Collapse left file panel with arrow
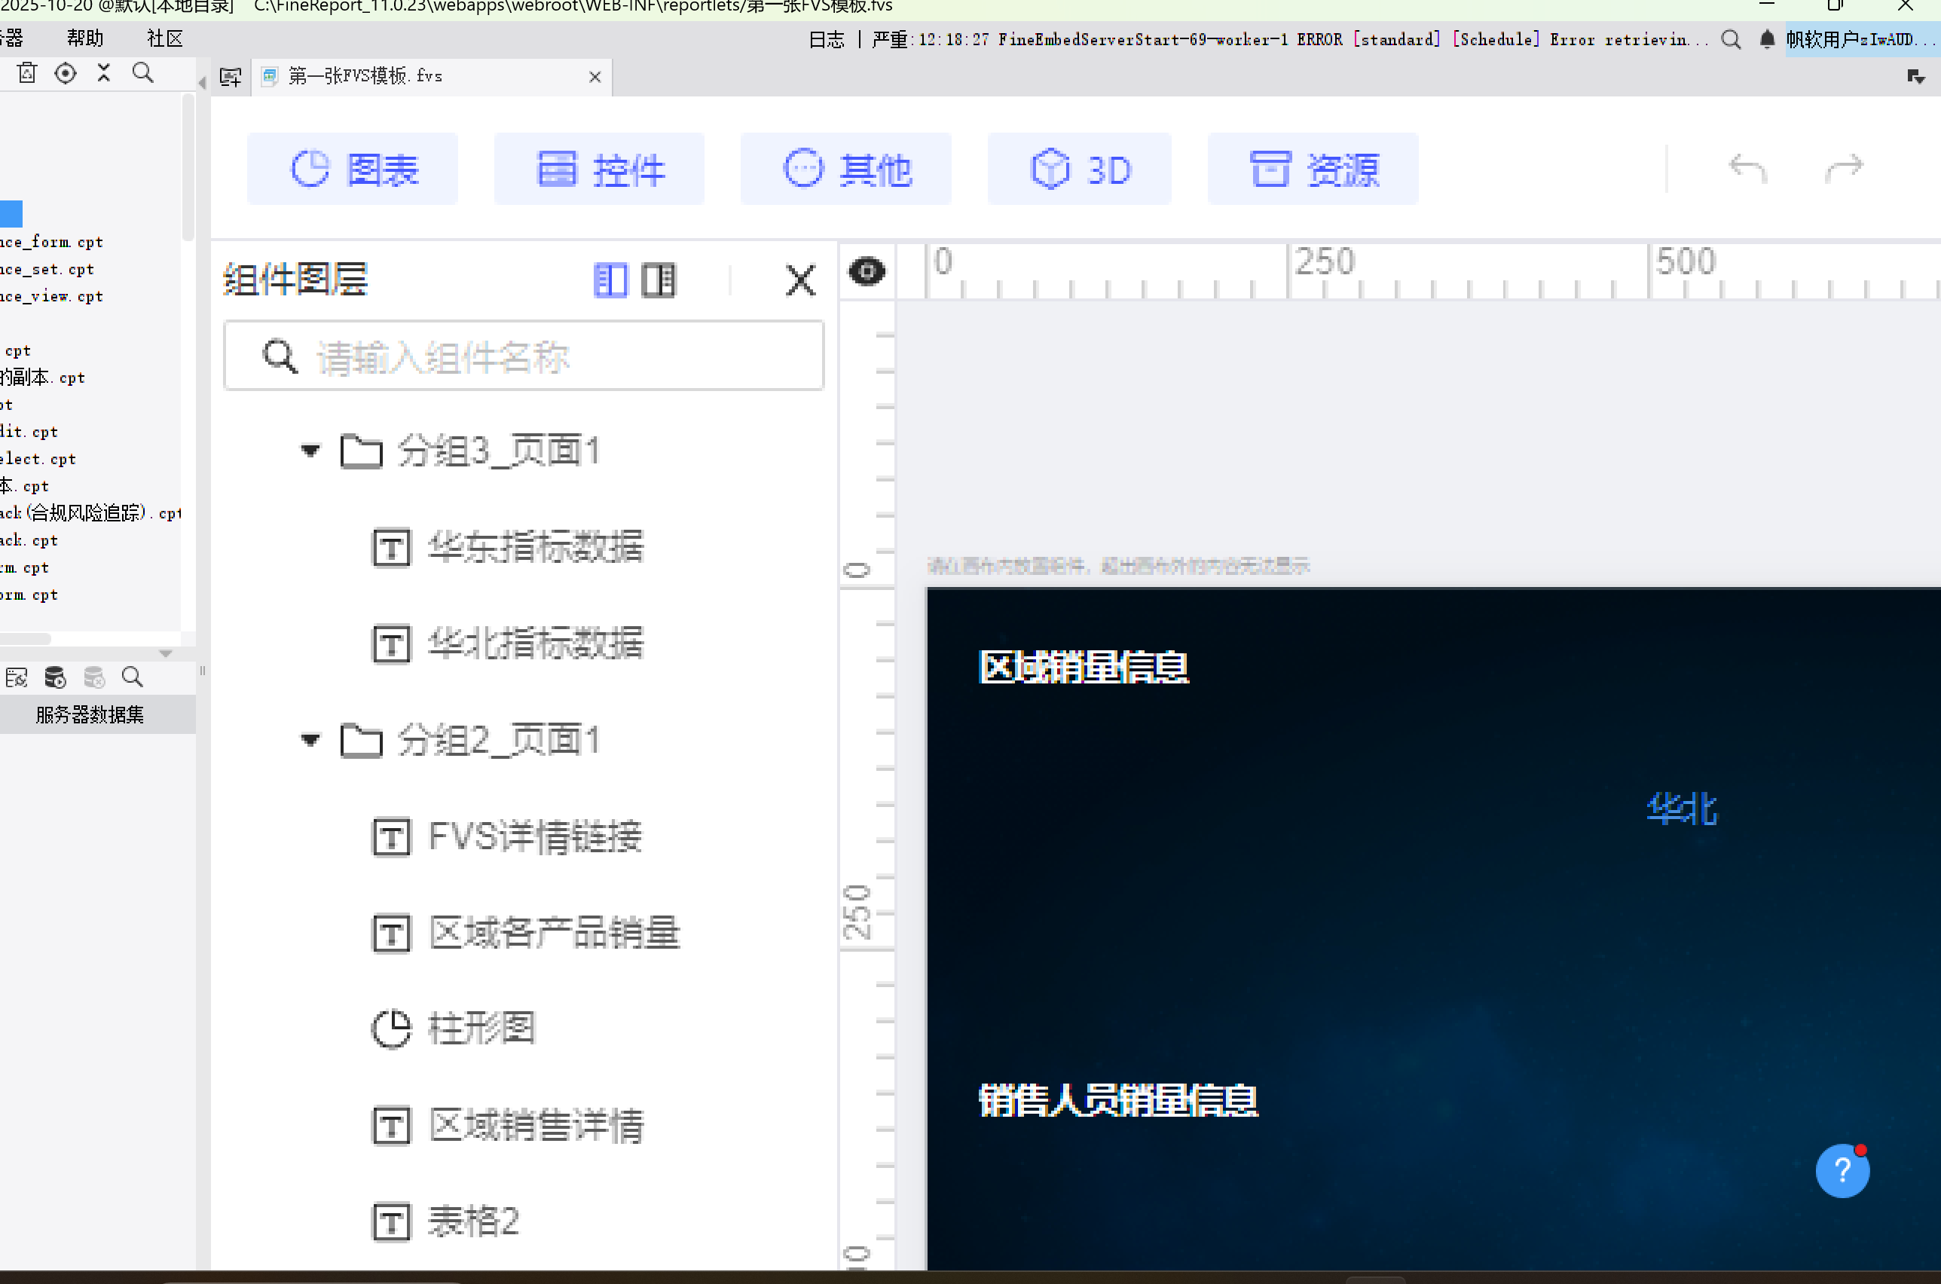The height and width of the screenshot is (1284, 1941). point(202,83)
